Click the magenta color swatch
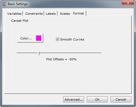 [39, 38]
